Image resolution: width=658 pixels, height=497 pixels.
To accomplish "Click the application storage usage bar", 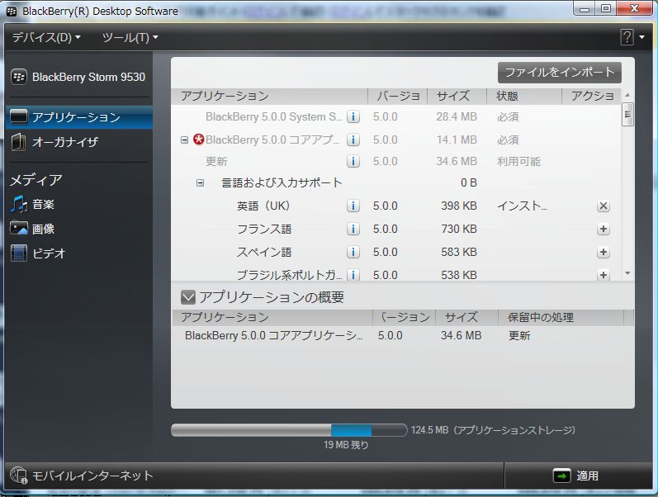I will (289, 430).
